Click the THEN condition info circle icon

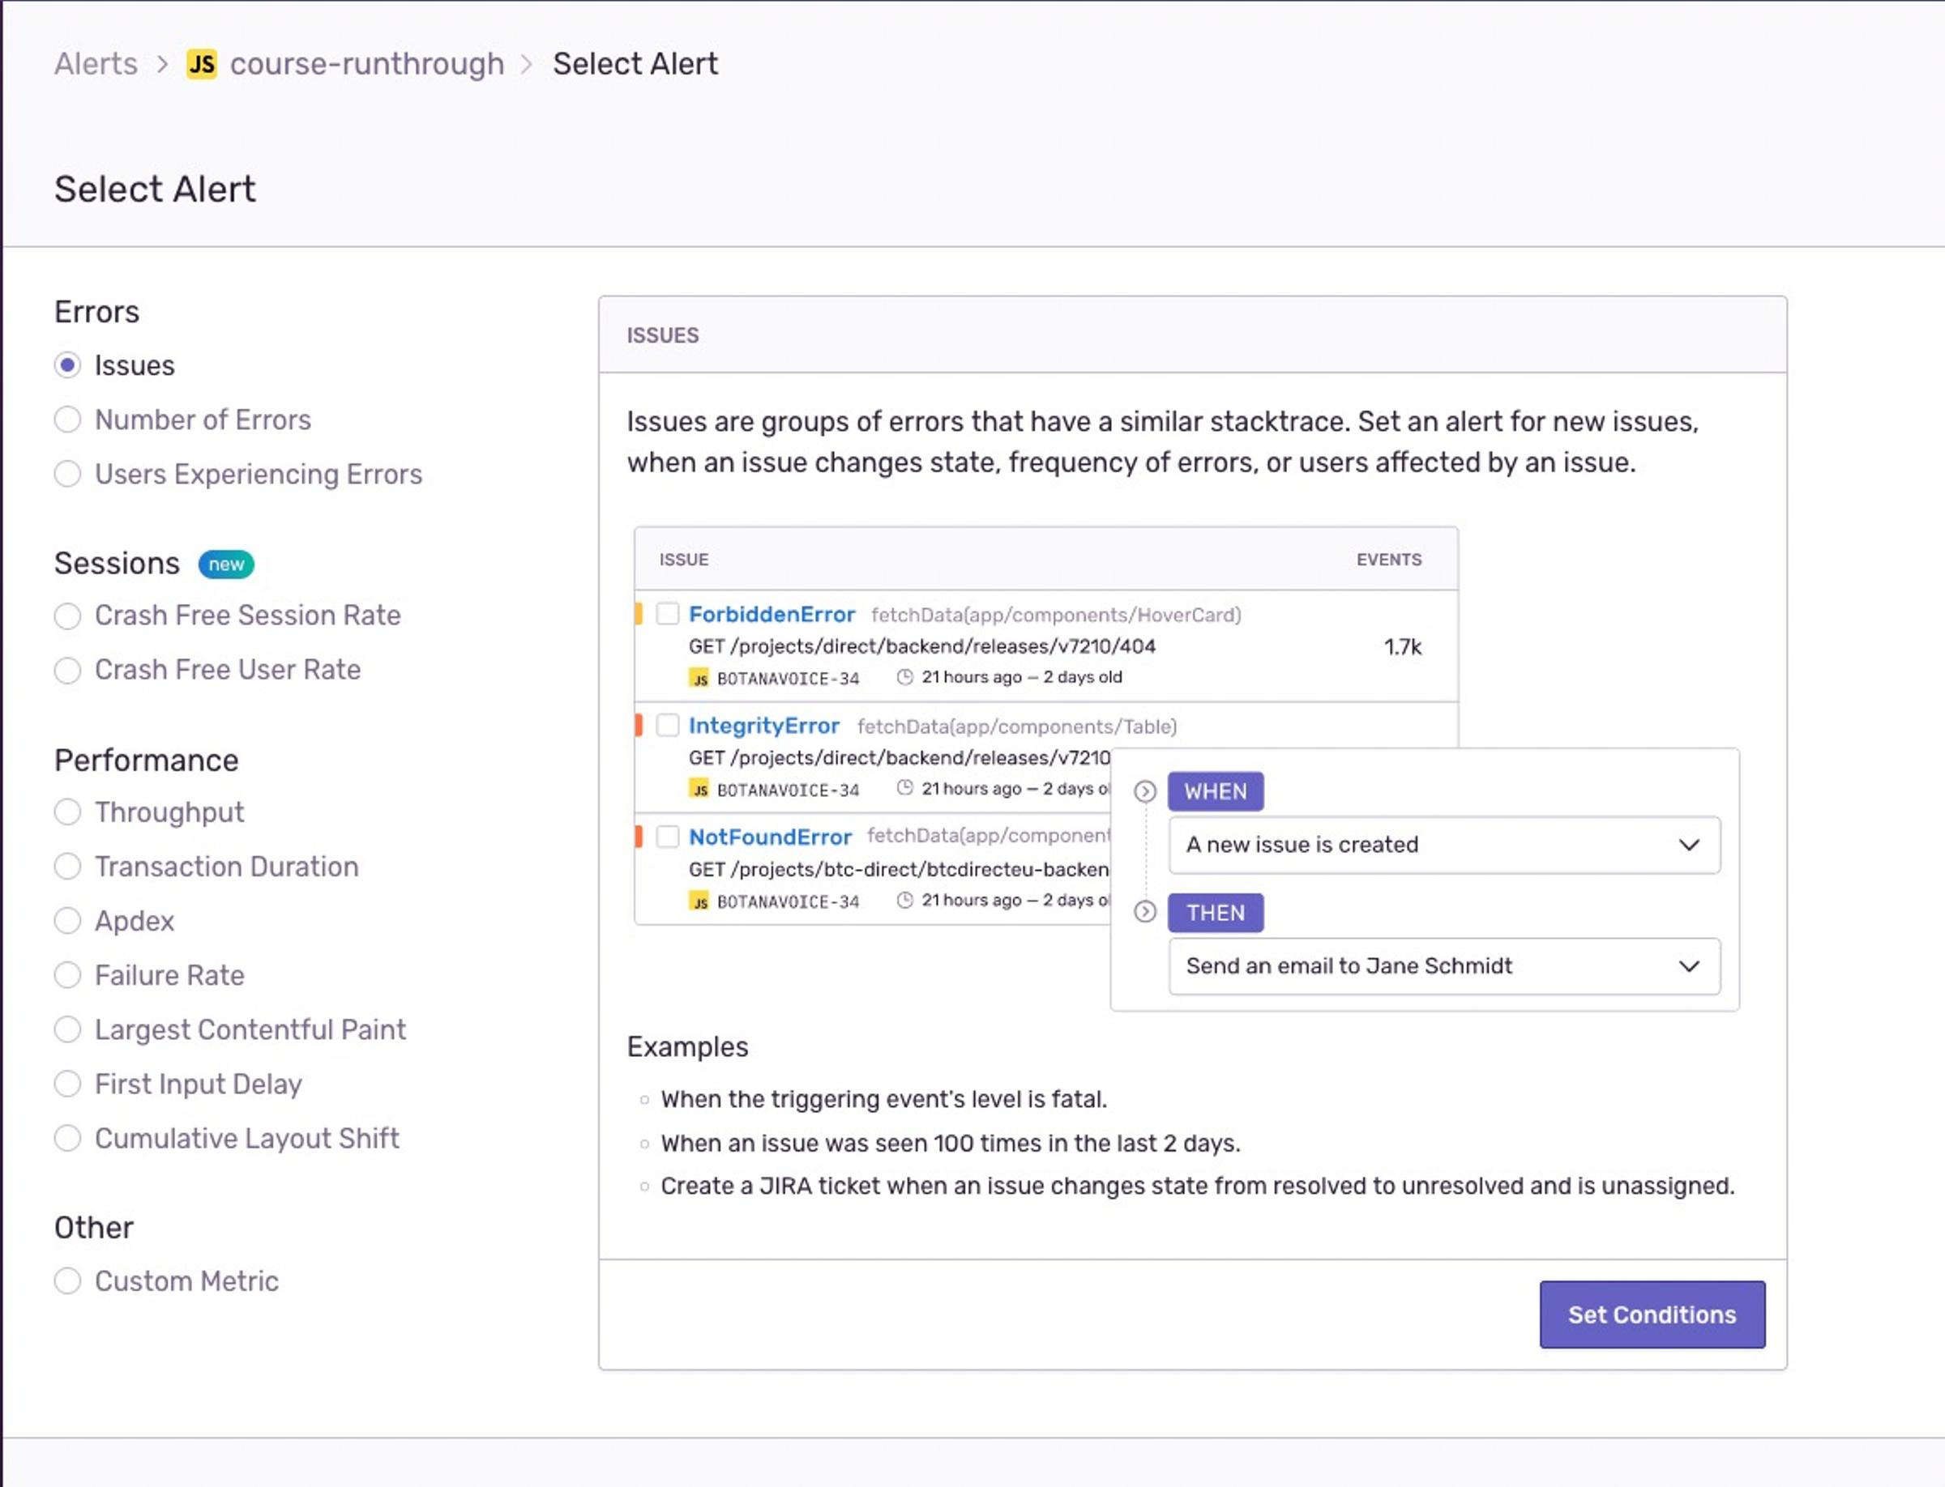click(x=1143, y=910)
